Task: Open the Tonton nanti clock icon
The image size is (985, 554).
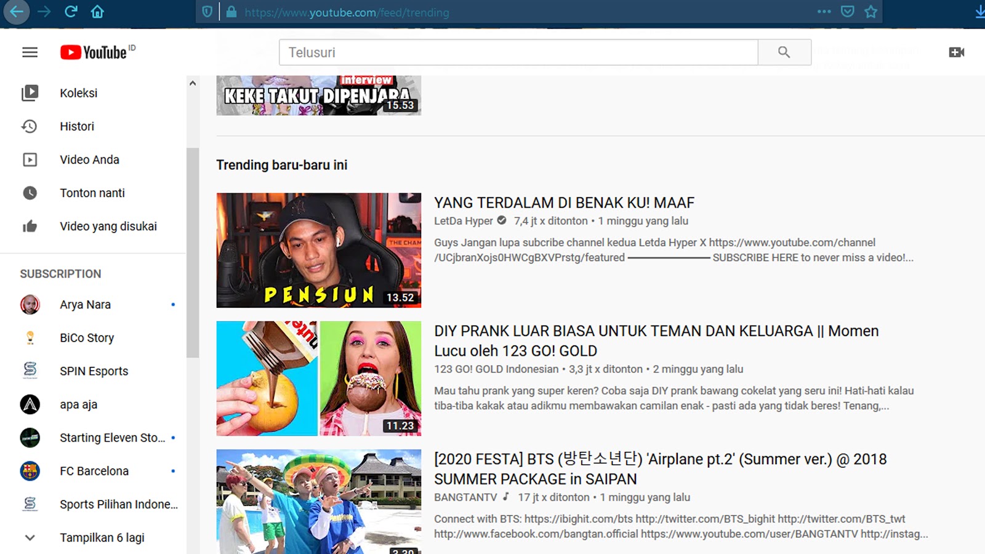Action: pos(30,193)
